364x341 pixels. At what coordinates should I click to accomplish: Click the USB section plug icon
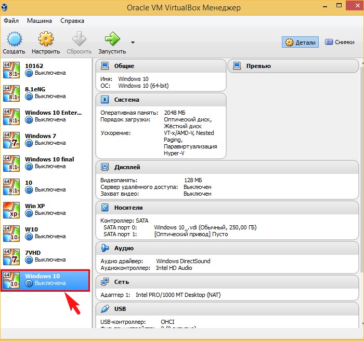coord(105,309)
